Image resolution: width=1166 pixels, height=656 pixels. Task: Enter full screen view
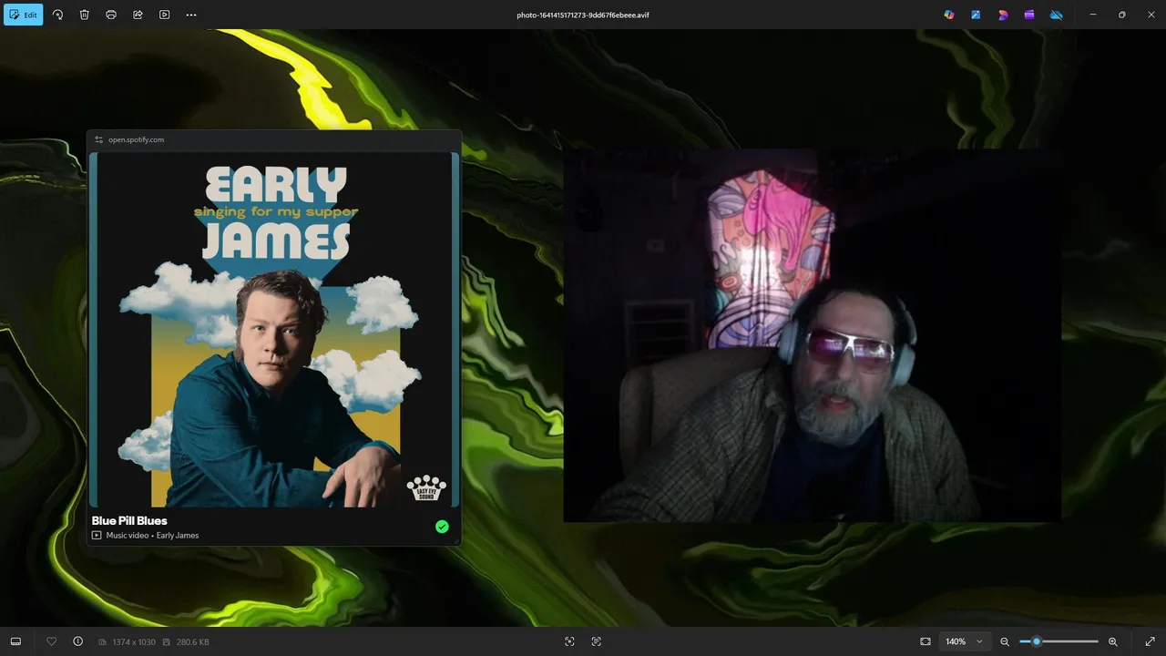tap(1150, 641)
